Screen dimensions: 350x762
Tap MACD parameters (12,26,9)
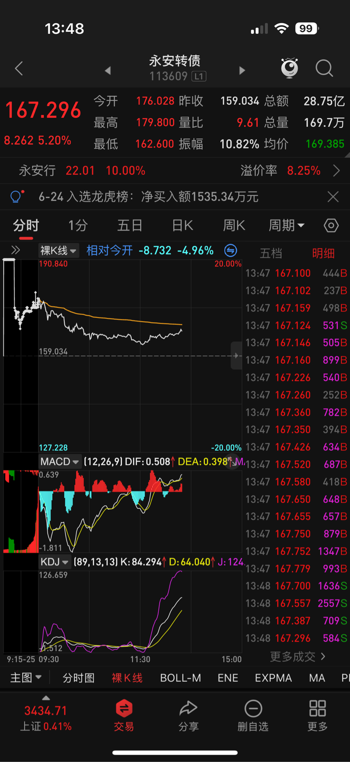pyautogui.click(x=103, y=462)
